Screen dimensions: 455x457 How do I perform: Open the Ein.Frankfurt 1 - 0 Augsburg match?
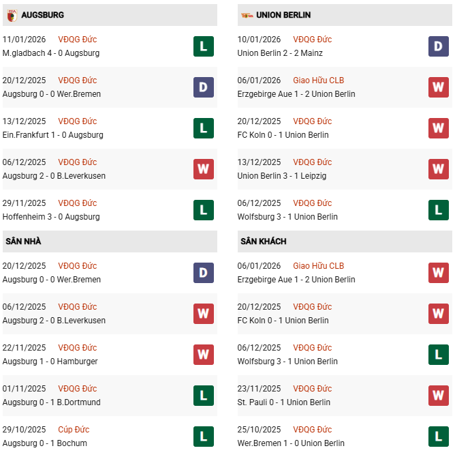click(53, 135)
